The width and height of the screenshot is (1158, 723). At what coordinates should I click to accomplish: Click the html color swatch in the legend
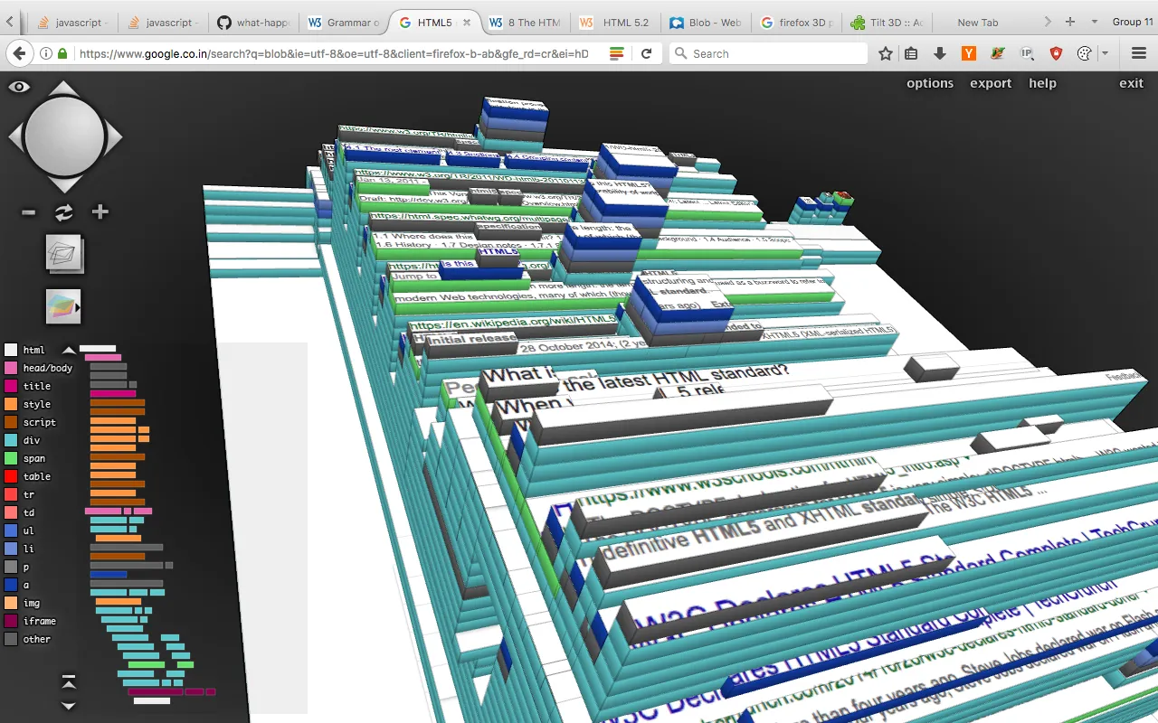point(11,350)
